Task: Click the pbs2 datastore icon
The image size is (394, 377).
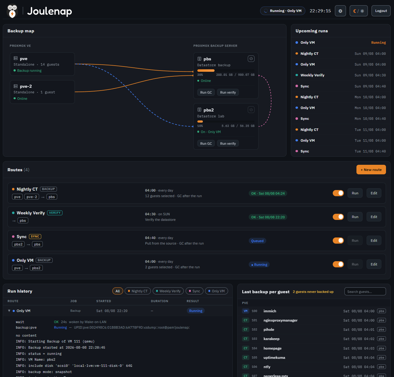Action: click(x=199, y=110)
